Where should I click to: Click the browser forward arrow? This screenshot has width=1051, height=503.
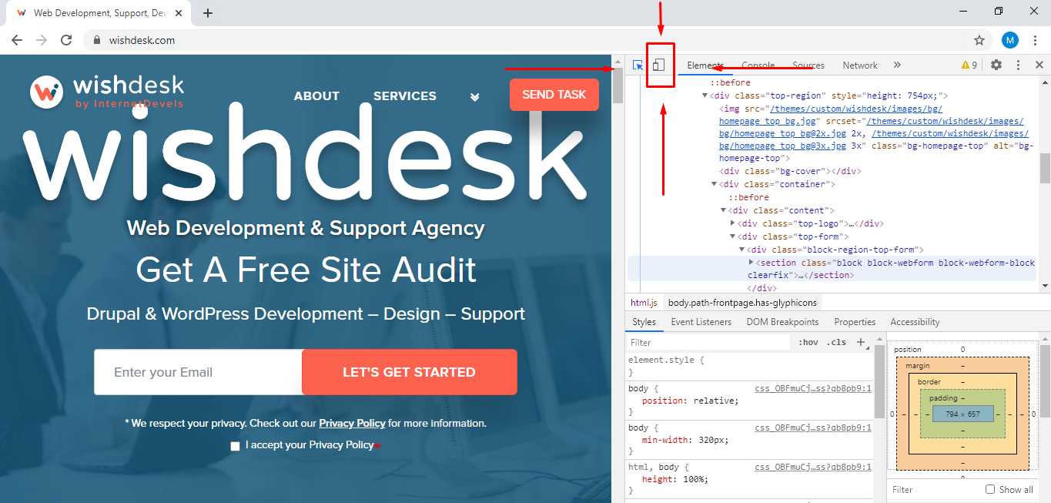tap(42, 40)
